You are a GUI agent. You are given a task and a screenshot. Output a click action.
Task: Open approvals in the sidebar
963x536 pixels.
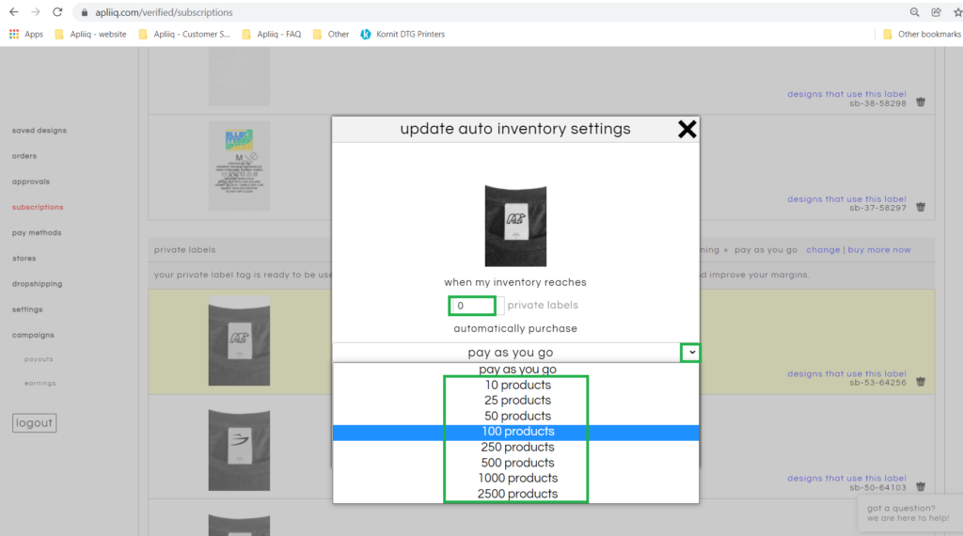pos(31,181)
